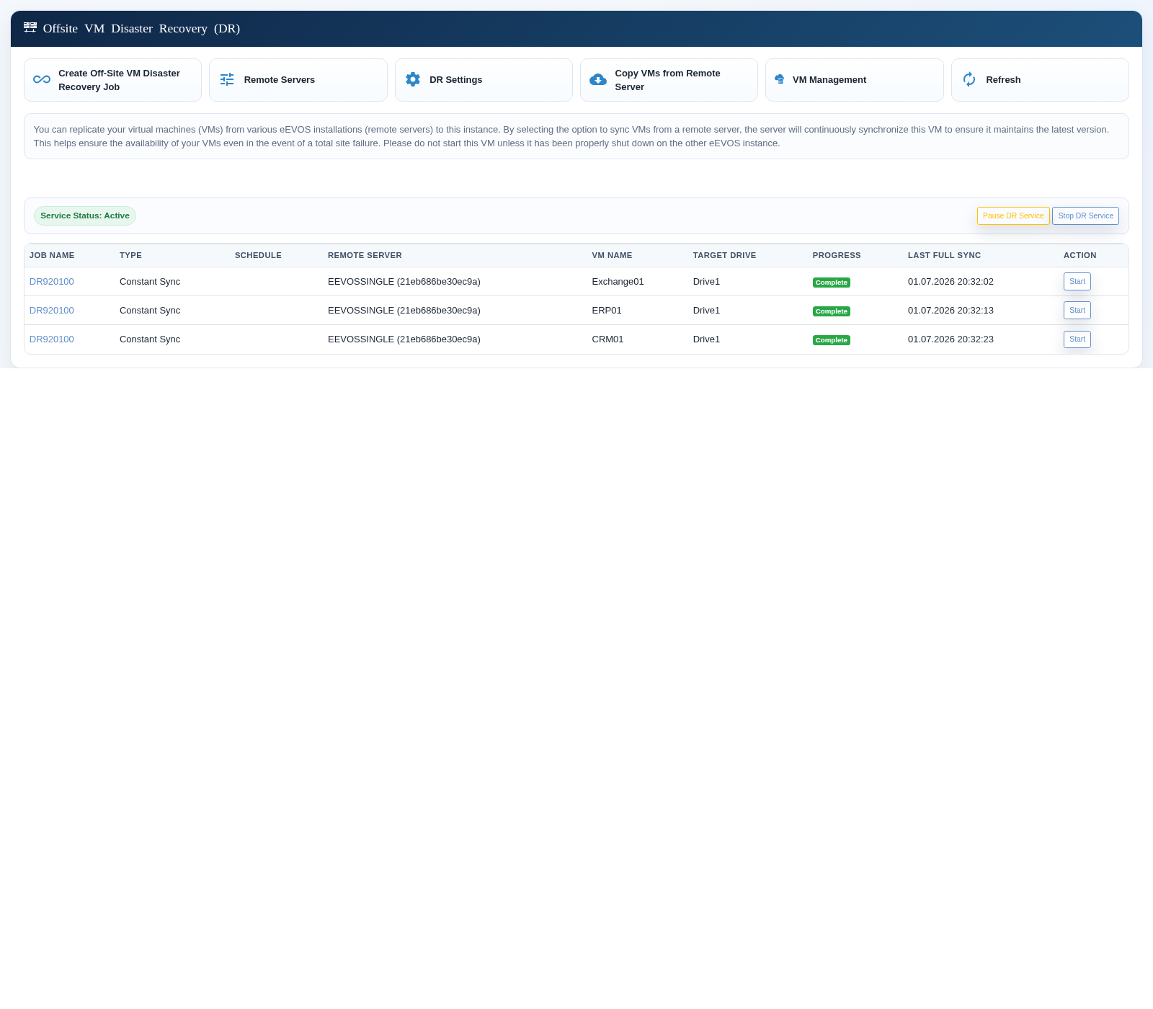Open Create Off-Site VM Disaster Recovery Job

coord(112,80)
